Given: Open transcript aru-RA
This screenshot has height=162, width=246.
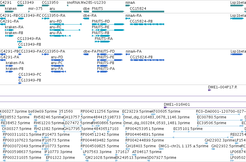Looking at the screenshot, I should coord(60,36).
